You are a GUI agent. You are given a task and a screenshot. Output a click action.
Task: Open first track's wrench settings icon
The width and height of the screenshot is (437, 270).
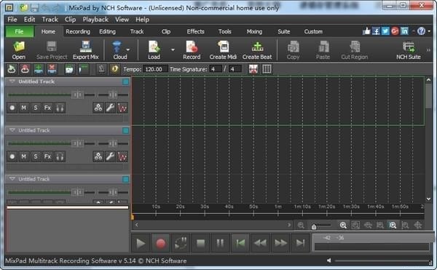click(x=111, y=108)
